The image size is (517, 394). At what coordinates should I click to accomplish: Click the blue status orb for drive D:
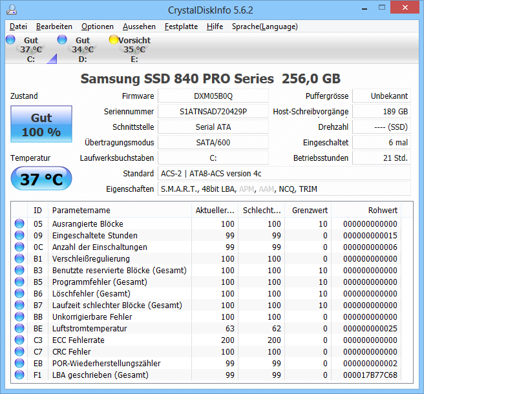[62, 39]
